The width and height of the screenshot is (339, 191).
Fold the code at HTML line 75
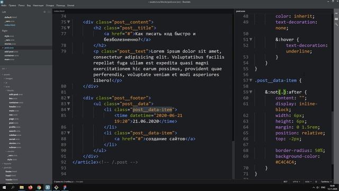68,22
